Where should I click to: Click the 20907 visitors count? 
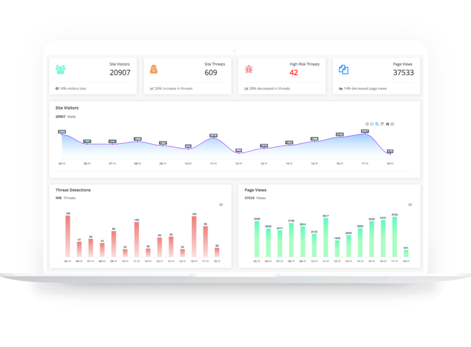[120, 73]
